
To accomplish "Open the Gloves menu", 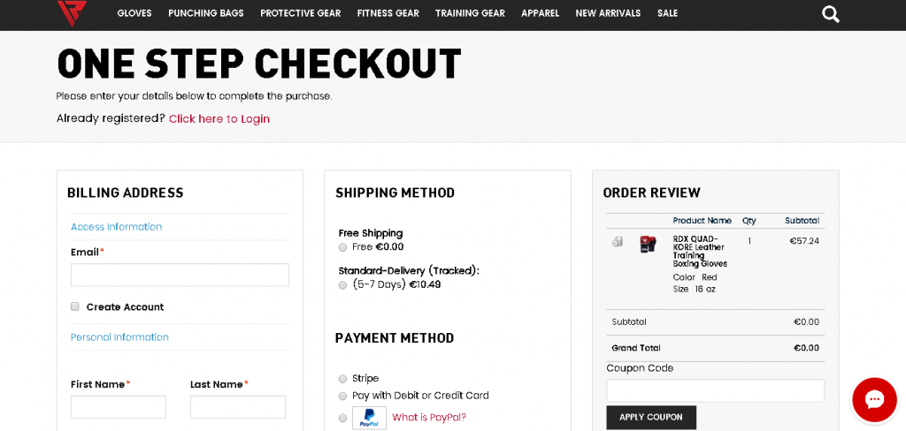I will coord(134,13).
